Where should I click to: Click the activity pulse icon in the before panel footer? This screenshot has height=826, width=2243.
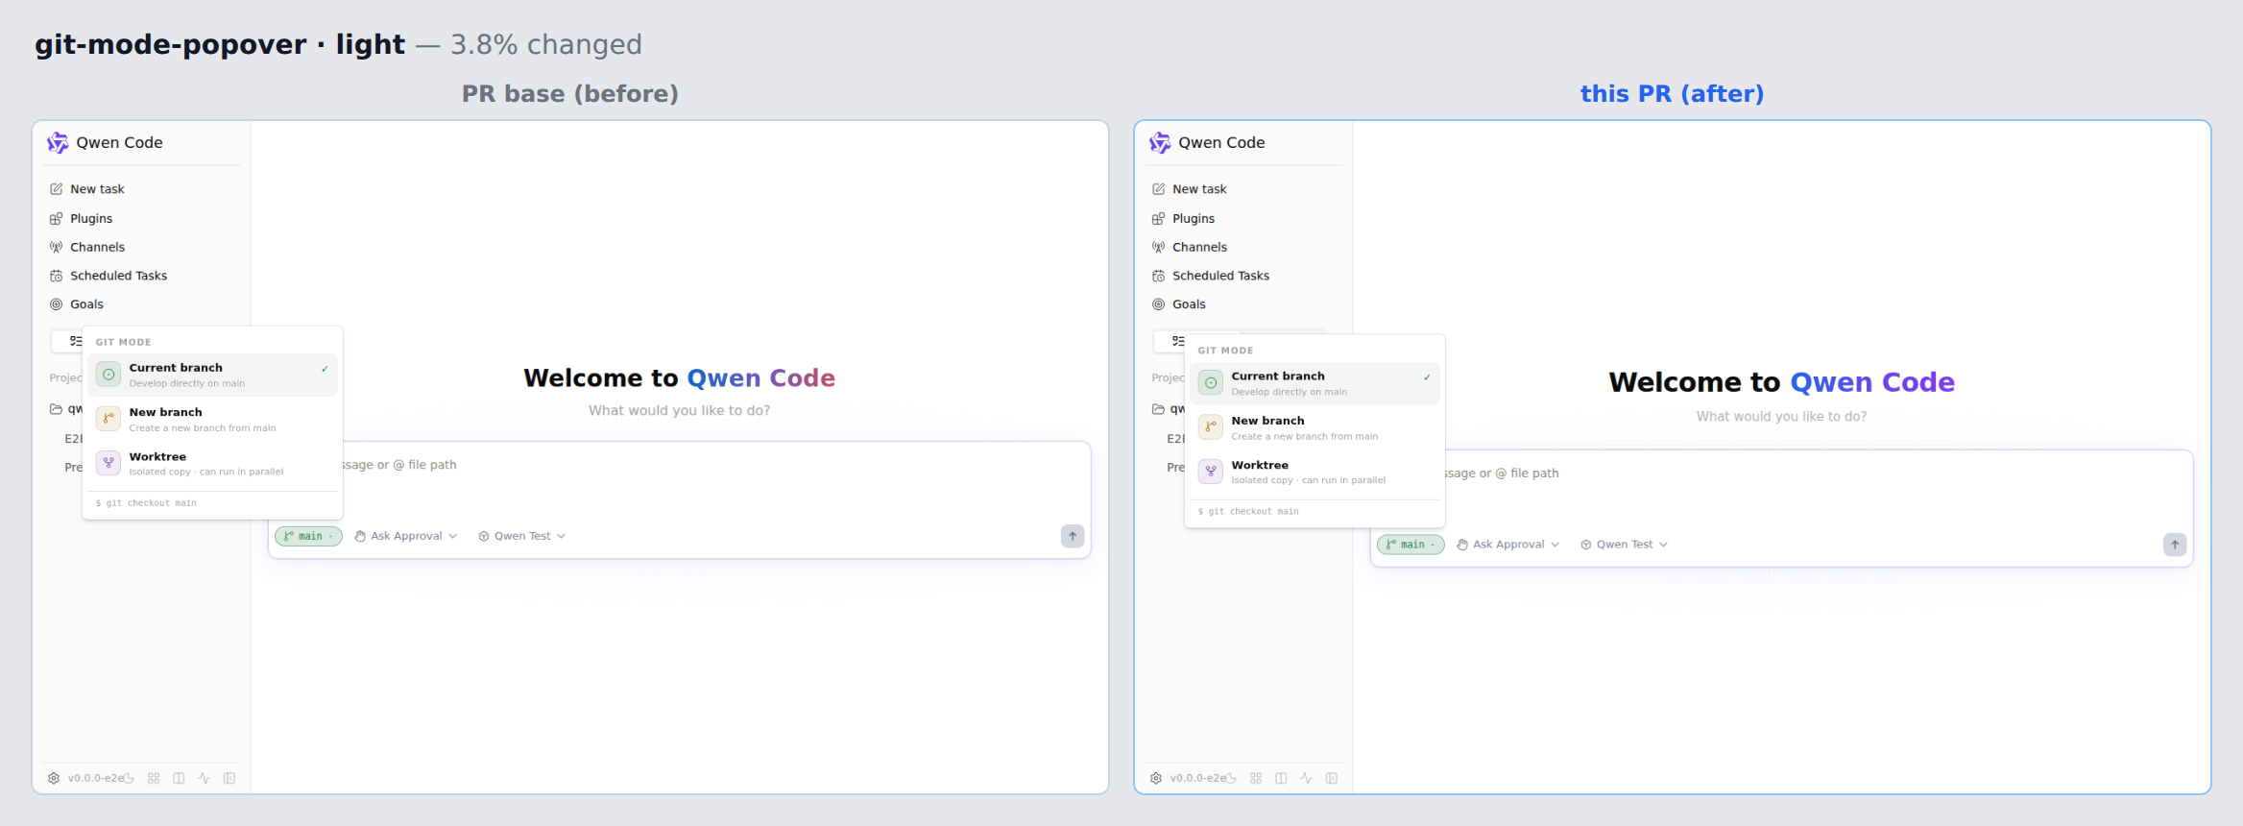(204, 778)
